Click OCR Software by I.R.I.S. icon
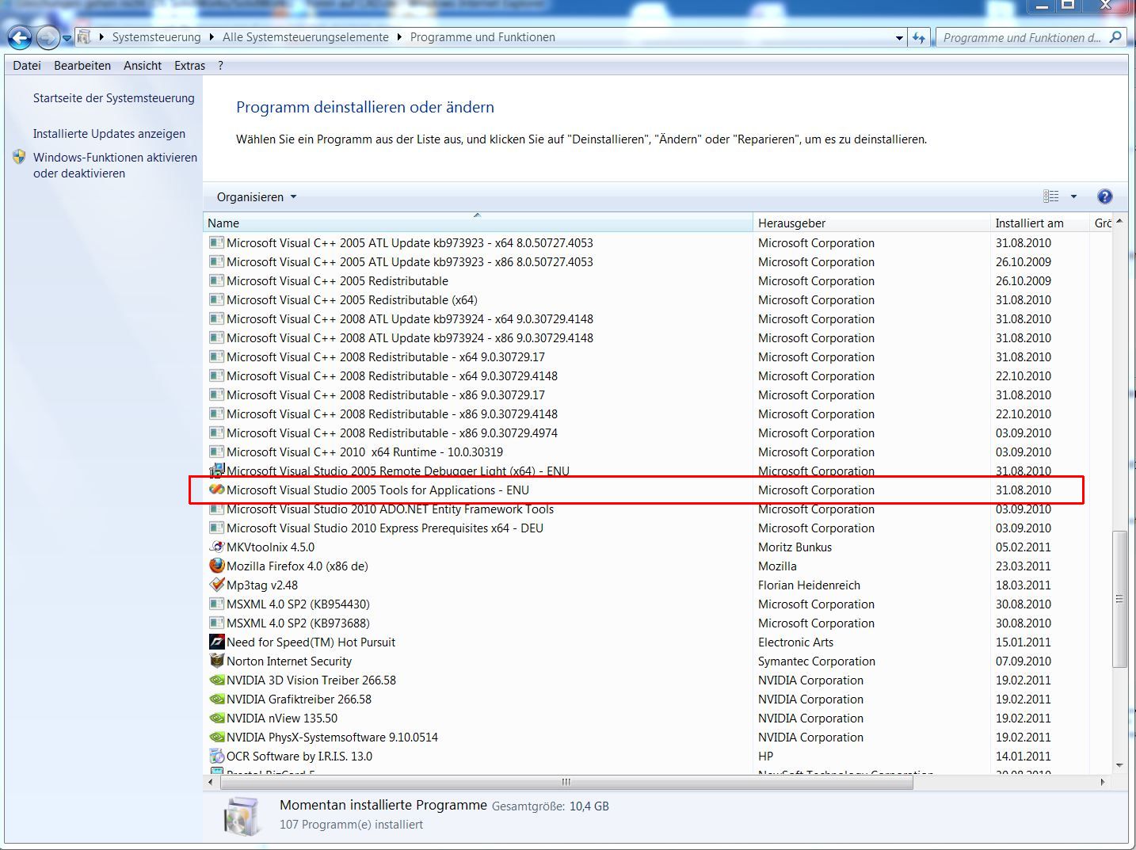The width and height of the screenshot is (1136, 850). [x=217, y=756]
